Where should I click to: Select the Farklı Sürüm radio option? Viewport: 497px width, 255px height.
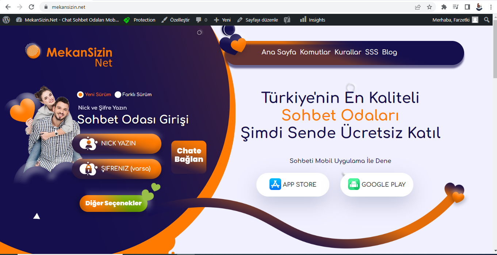click(118, 95)
